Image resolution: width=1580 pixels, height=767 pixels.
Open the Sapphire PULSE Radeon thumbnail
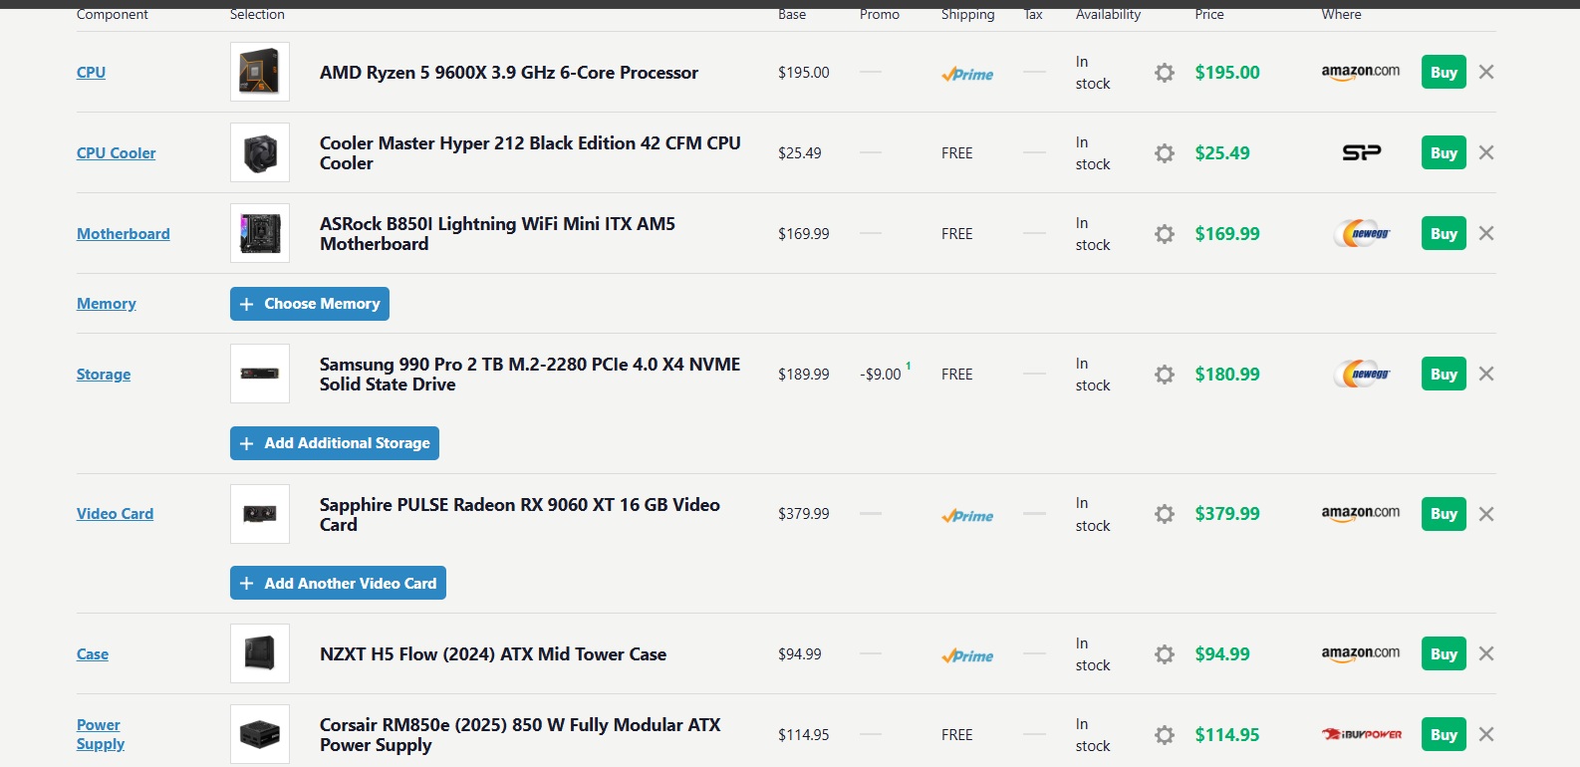point(260,514)
